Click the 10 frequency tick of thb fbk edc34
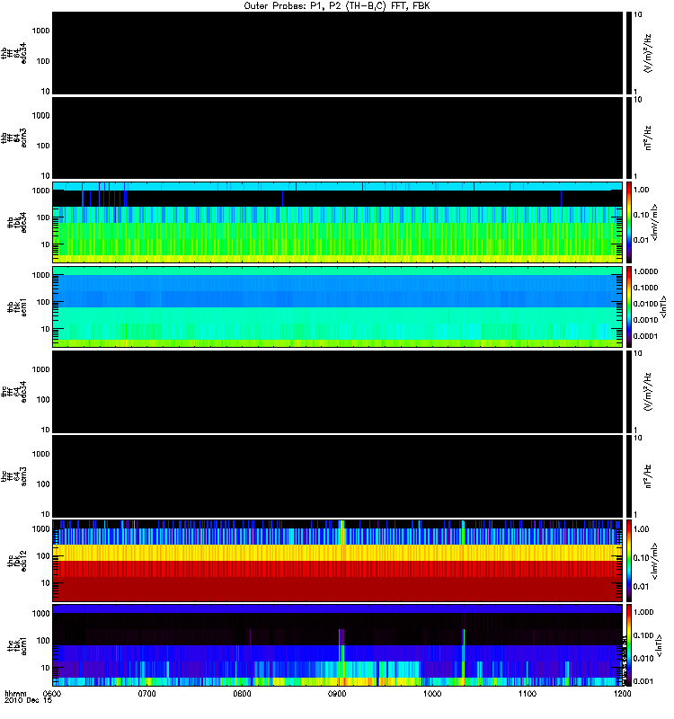Viewport: 674px width, 719px height. pos(46,244)
